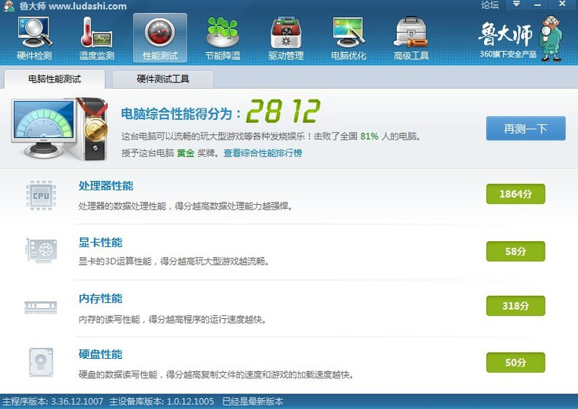Open 论坛 forum link in title bar
578x409 pixels.
click(x=490, y=5)
